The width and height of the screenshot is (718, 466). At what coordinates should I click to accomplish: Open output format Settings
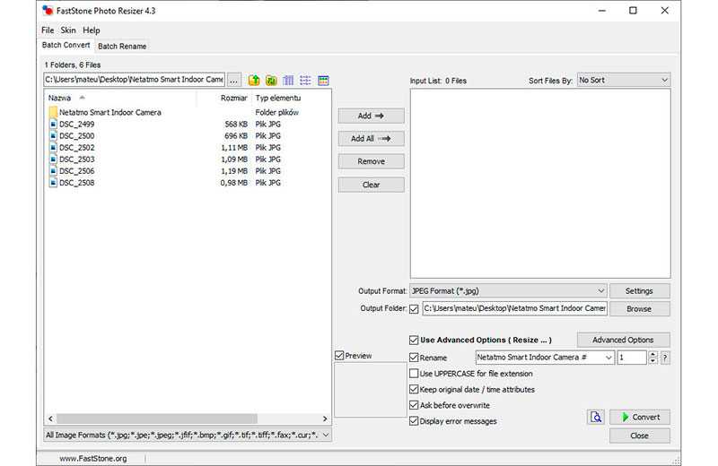pos(639,291)
